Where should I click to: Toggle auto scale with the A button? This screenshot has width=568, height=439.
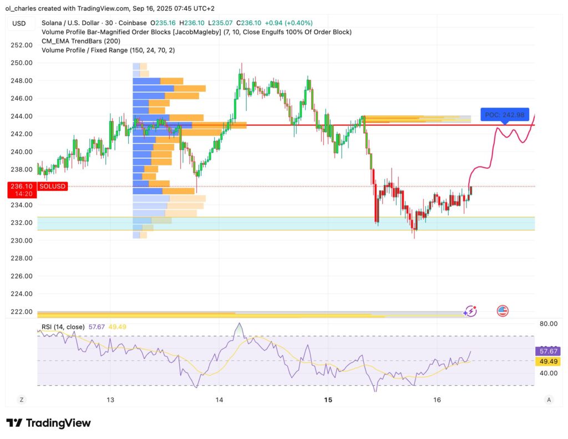tap(549, 400)
